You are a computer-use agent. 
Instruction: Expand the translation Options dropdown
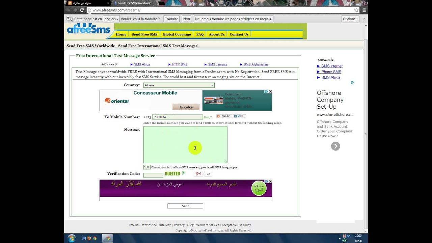pyautogui.click(x=350, y=19)
